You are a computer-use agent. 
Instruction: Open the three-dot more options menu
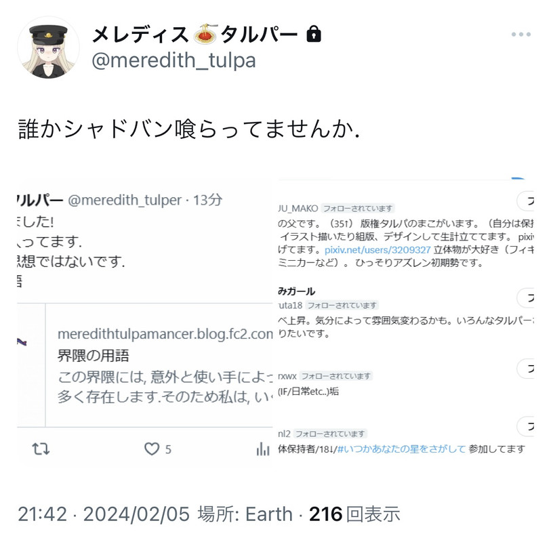tap(521, 35)
